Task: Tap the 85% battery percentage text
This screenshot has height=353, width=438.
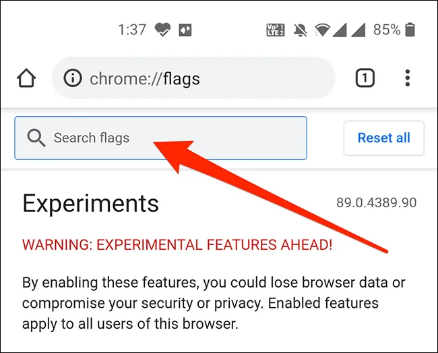Action: 387,30
